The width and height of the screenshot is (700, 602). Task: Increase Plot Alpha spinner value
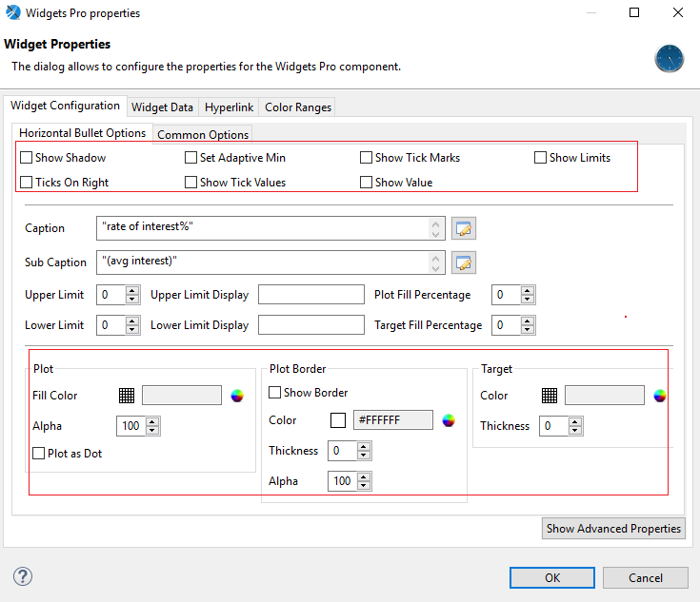pos(152,421)
